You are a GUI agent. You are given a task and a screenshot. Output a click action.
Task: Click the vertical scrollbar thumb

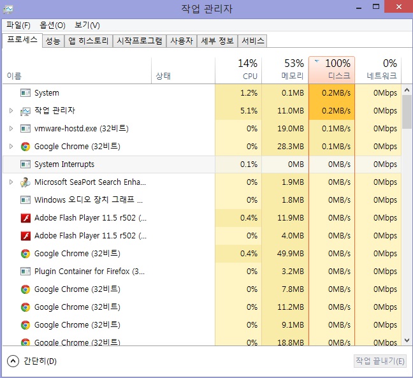click(x=407, y=112)
